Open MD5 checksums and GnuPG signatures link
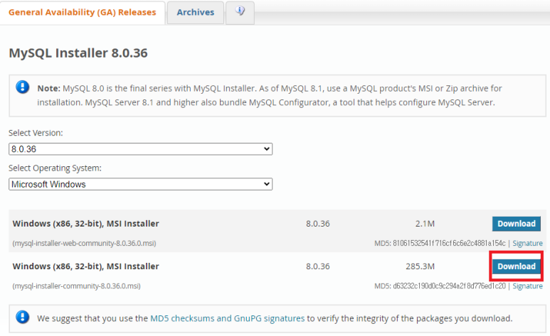Viewport: 550px width, 336px height. (227, 318)
